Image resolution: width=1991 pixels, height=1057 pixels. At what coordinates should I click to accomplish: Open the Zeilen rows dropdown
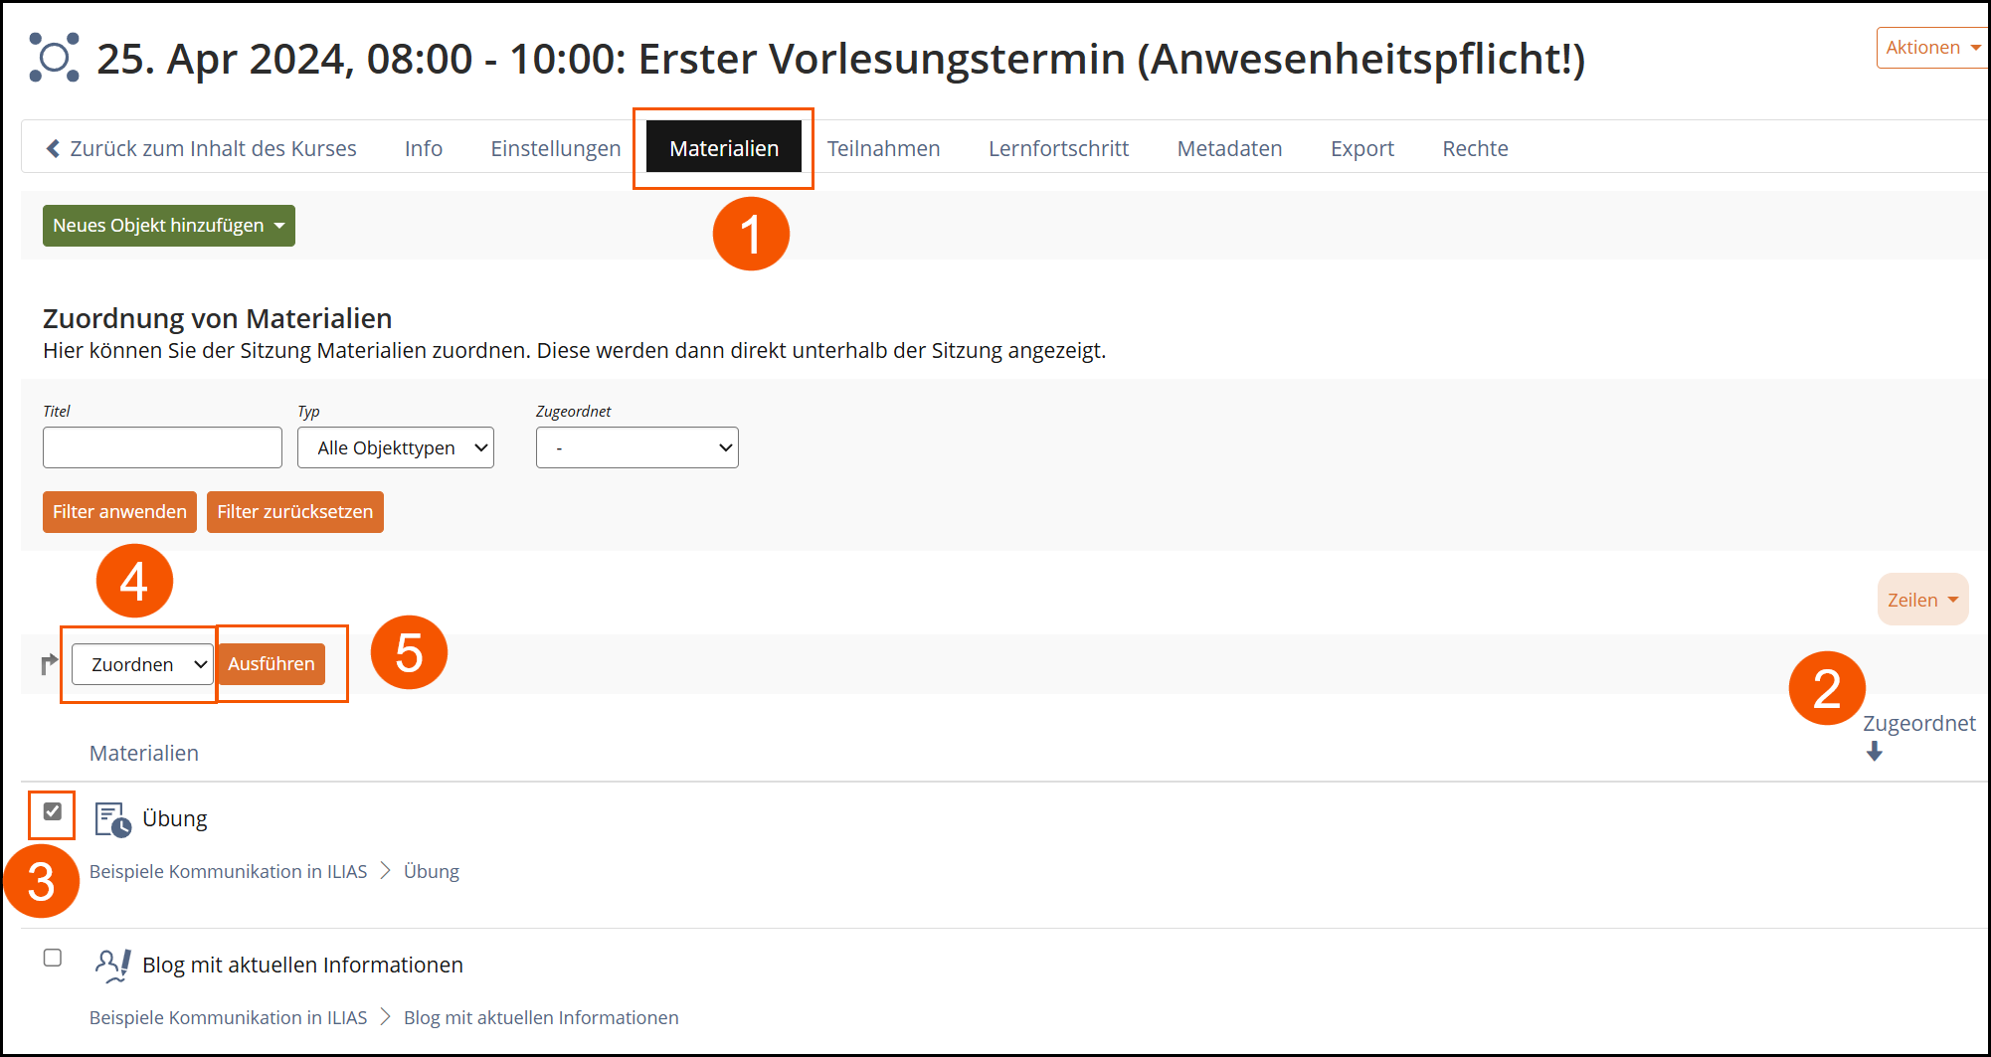pyautogui.click(x=1921, y=600)
